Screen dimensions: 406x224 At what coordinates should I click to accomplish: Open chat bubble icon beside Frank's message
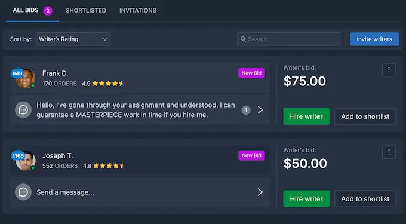click(x=23, y=110)
